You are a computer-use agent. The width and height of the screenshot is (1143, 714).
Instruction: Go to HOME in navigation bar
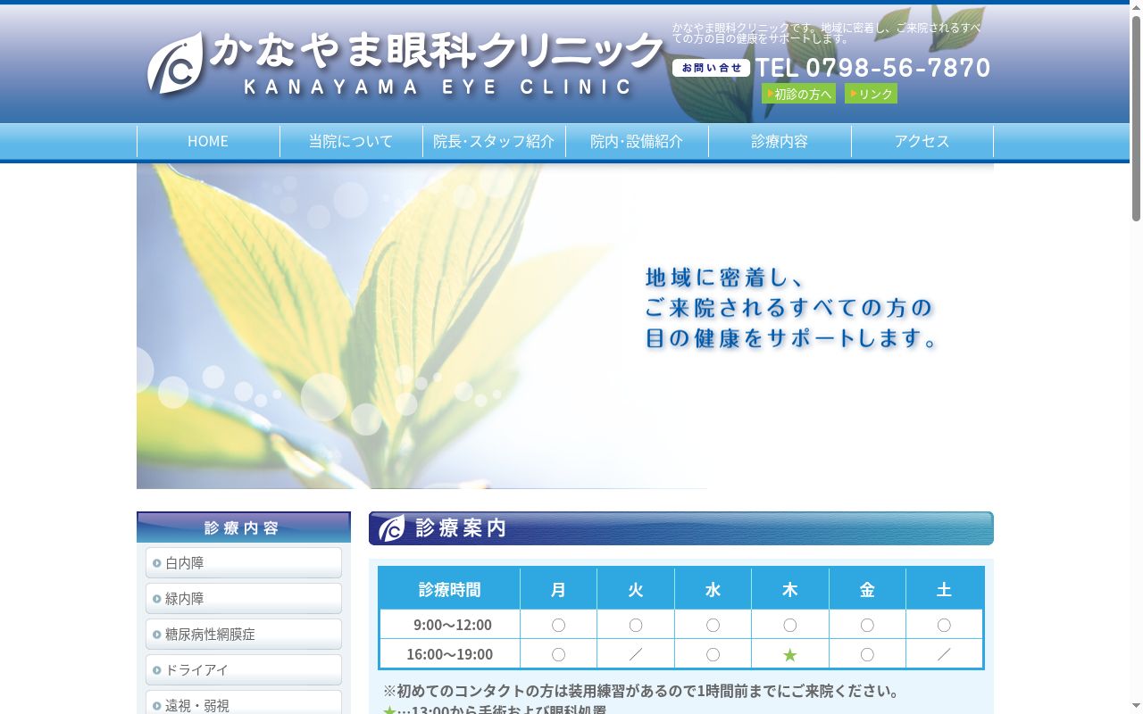click(208, 141)
